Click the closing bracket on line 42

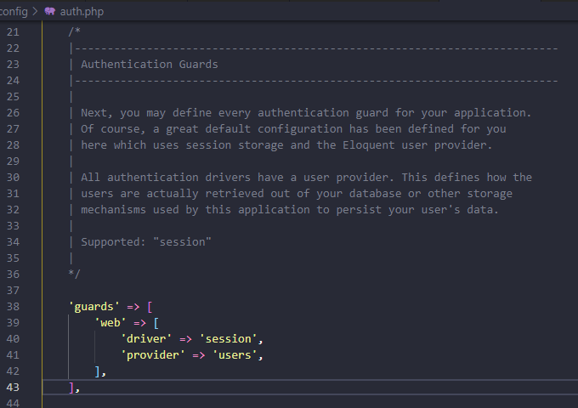coord(98,371)
